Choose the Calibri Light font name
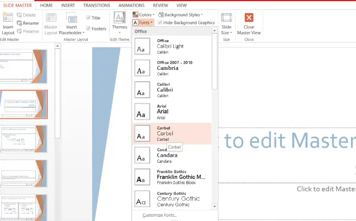Viewport: 356px width, 221px height. coord(170,46)
